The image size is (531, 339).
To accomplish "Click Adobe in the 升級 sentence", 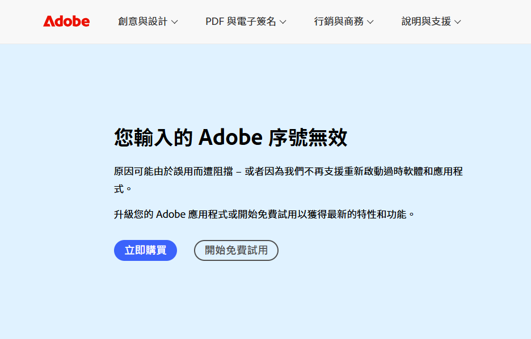I will pyautogui.click(x=171, y=214).
